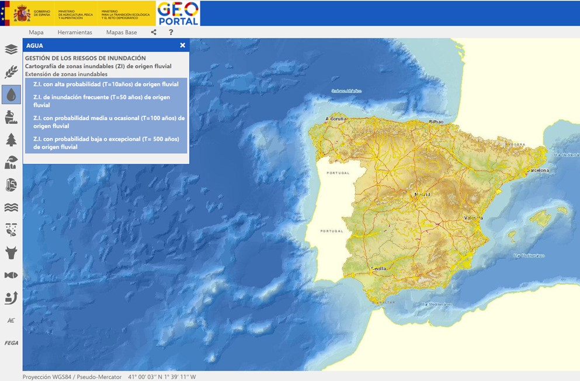The width and height of the screenshot is (580, 381).
Task: Open the Herramientas menu
Action: pos(75,33)
